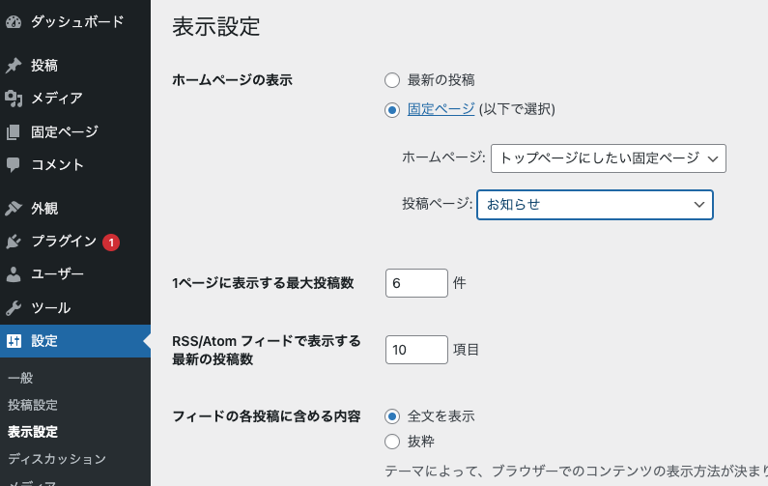Screen dimensions: 768x486
Task: Go to ディスカッション settings submenu
Action: pyautogui.click(x=56, y=459)
